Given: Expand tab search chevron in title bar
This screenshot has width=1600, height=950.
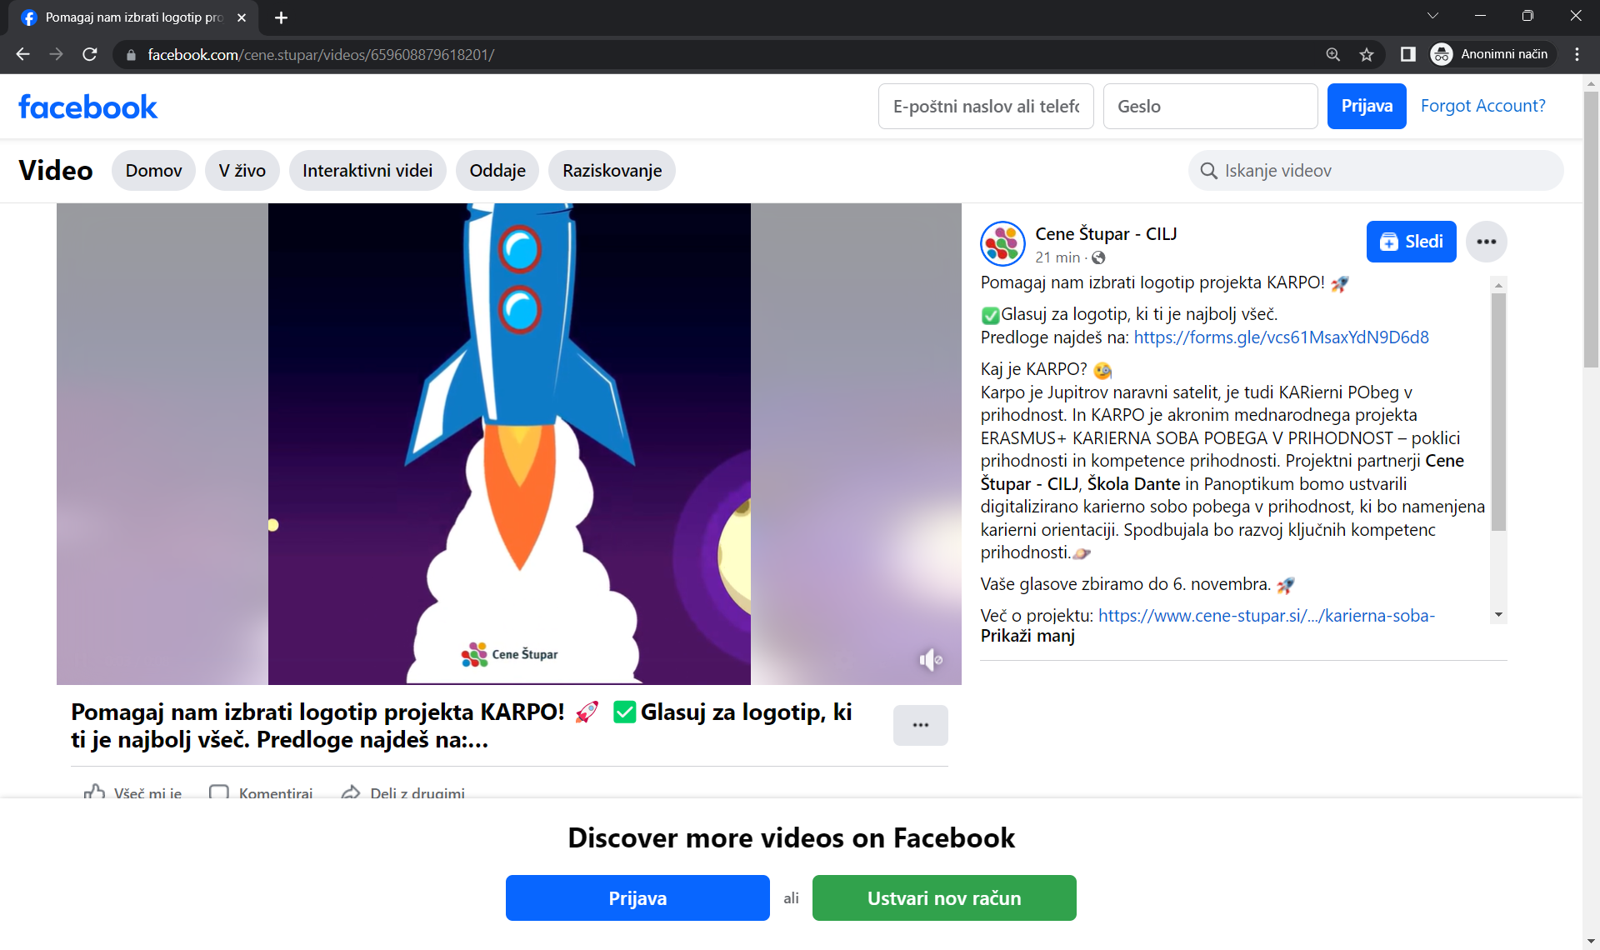Looking at the screenshot, I should (1432, 16).
